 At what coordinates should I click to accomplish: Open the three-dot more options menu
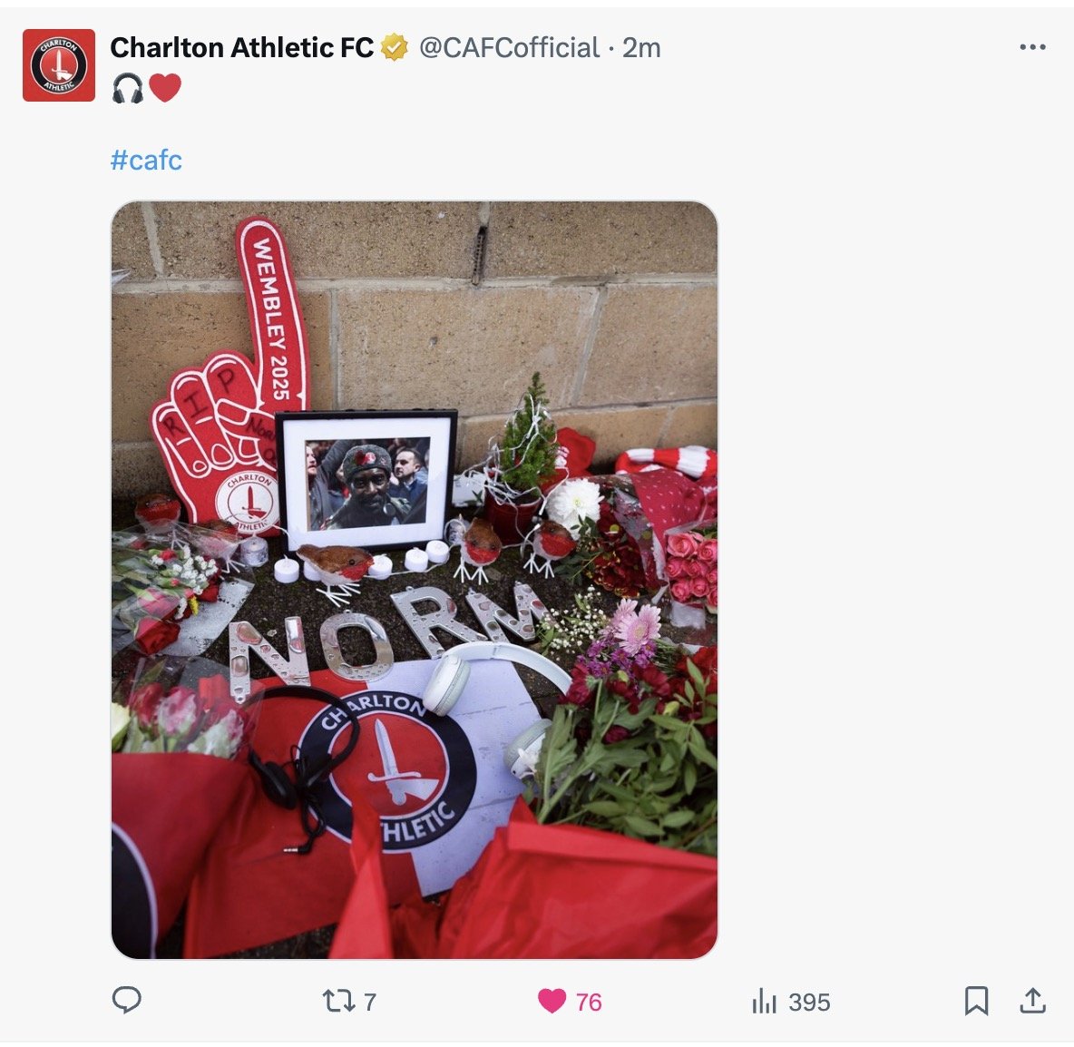1032,47
